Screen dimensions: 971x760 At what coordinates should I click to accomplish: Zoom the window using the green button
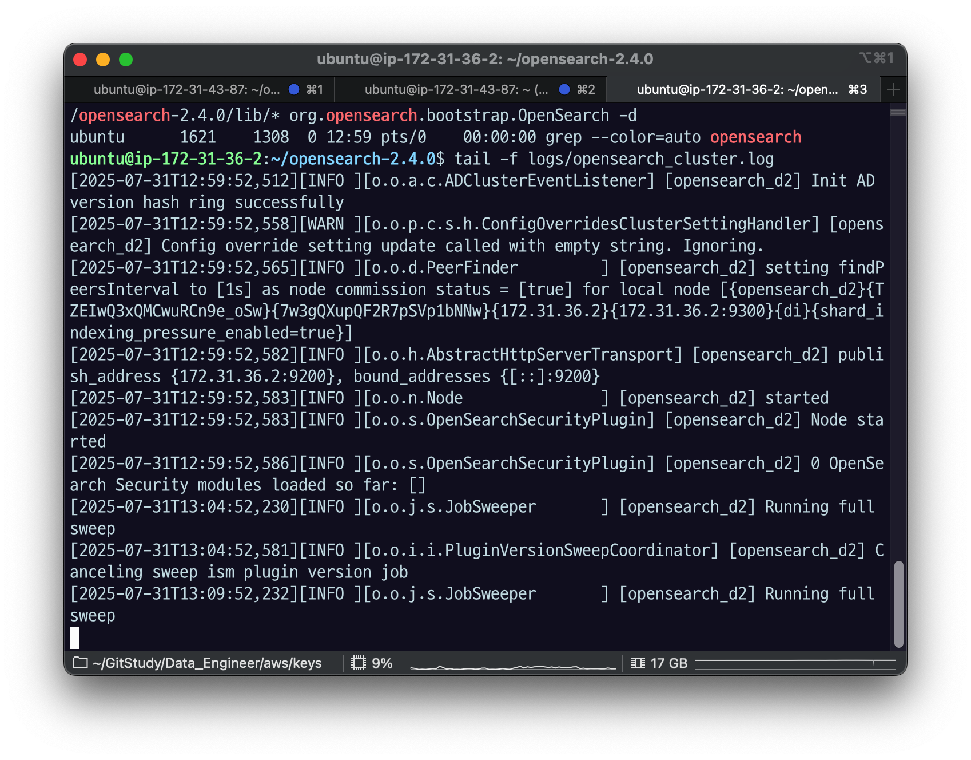point(126,60)
